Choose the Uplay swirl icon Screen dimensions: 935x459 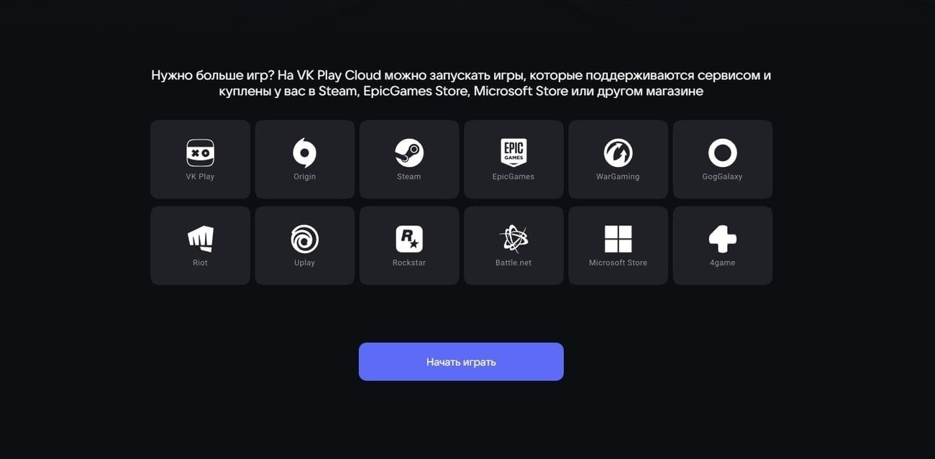[304, 239]
